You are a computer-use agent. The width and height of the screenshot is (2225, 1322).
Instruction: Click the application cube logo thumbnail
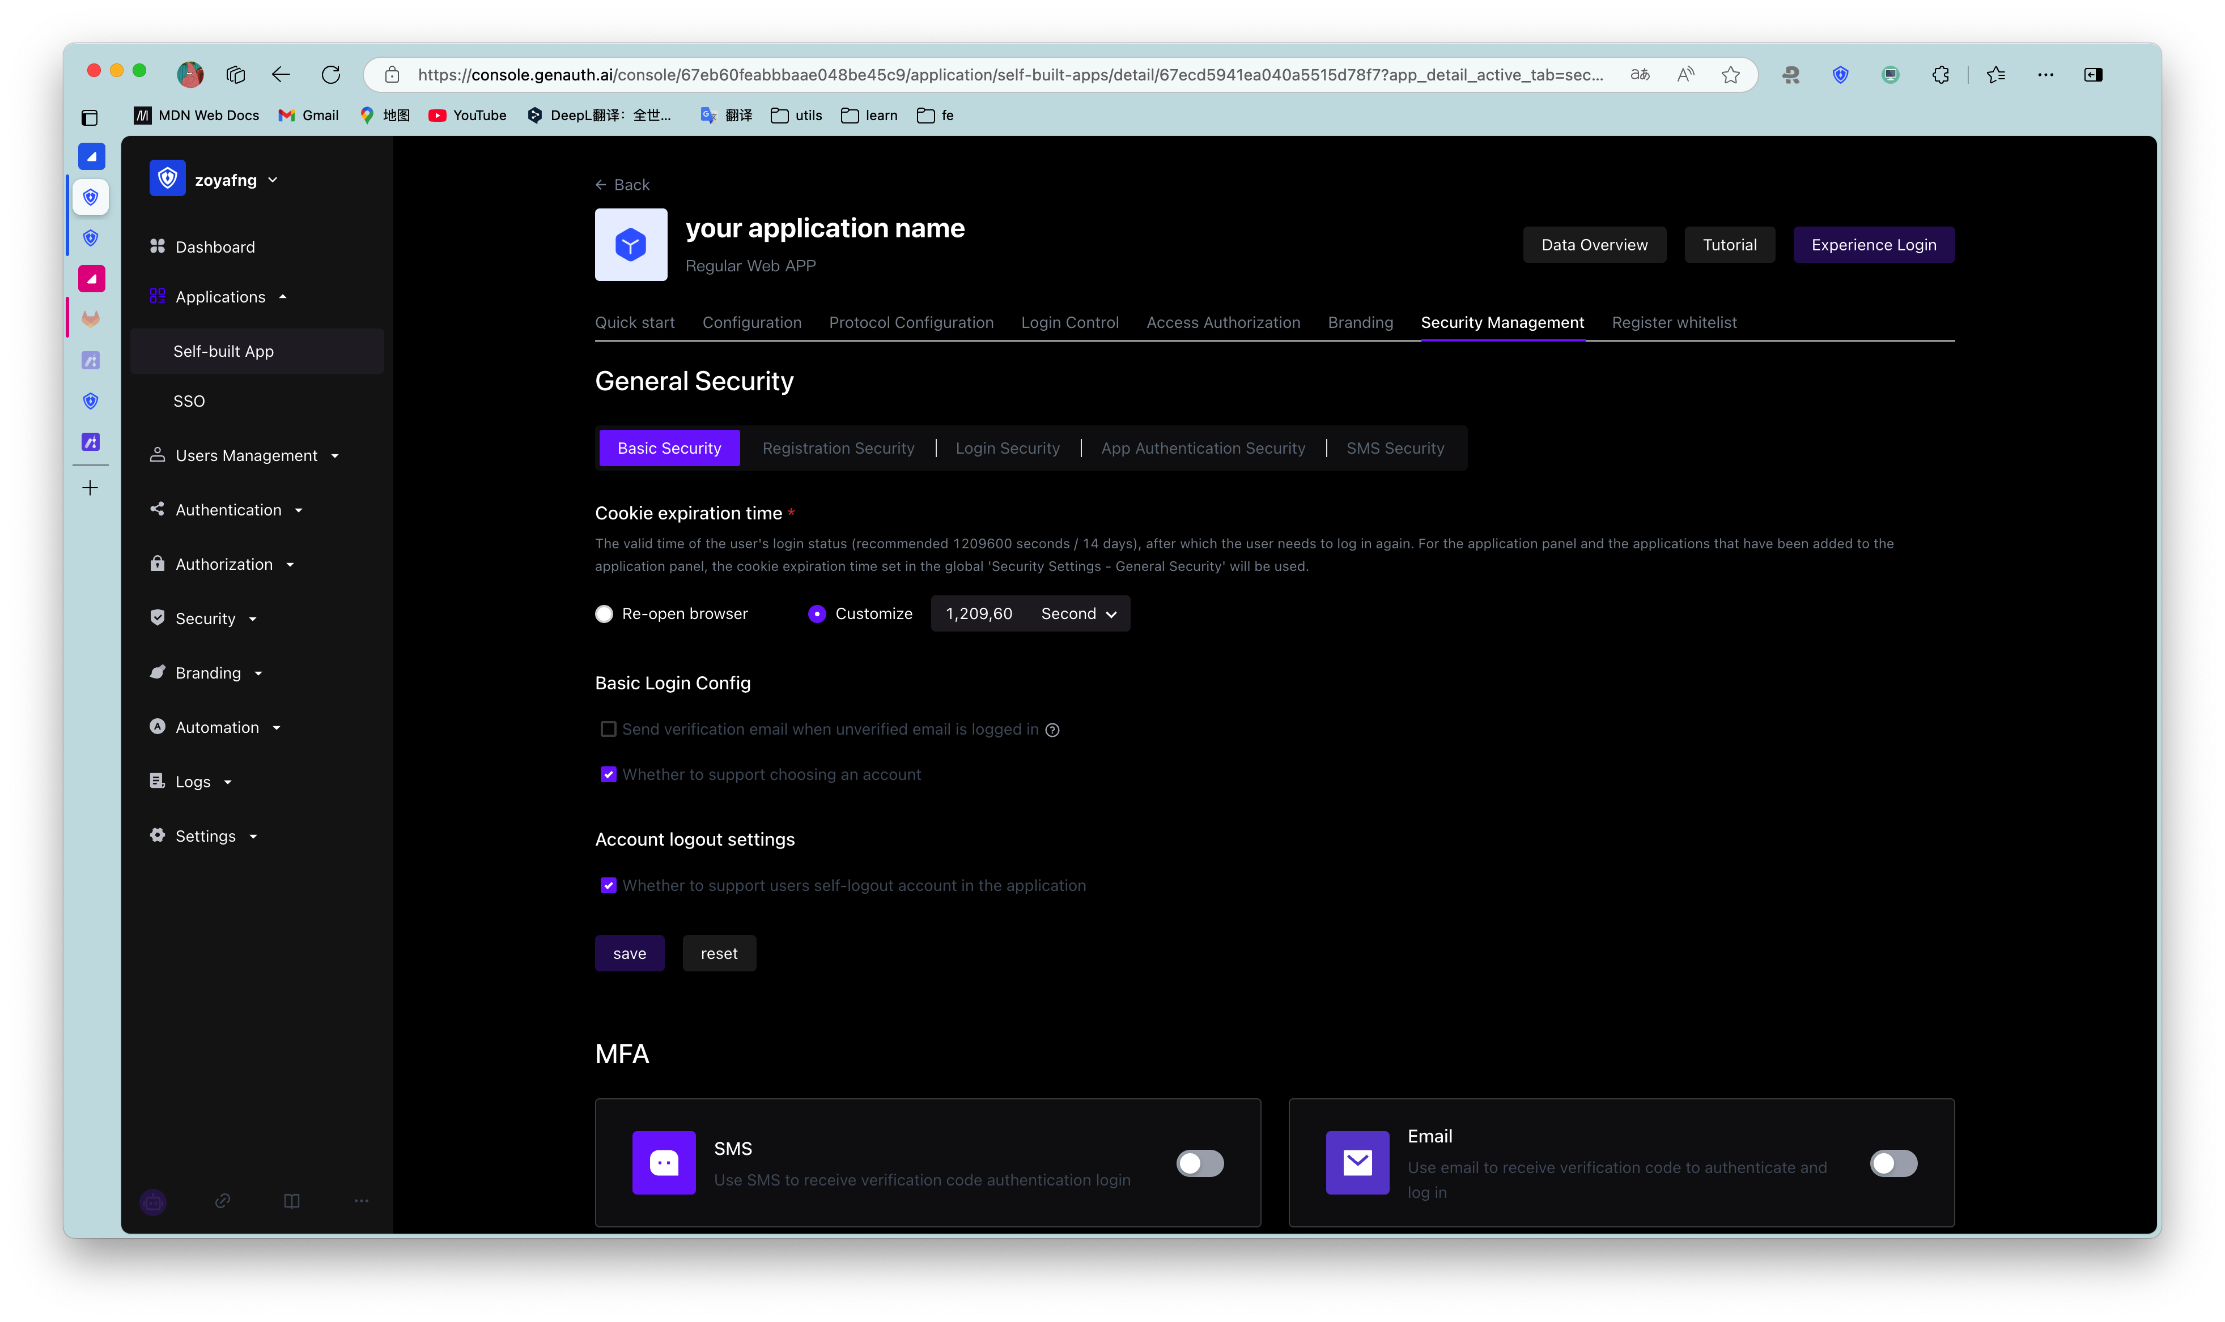point(631,245)
